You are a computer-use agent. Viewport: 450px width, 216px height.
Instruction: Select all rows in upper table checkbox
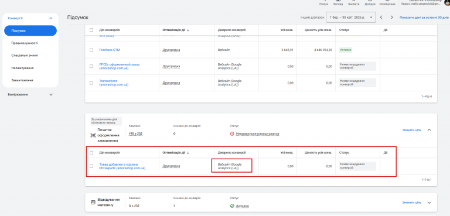click(91, 30)
